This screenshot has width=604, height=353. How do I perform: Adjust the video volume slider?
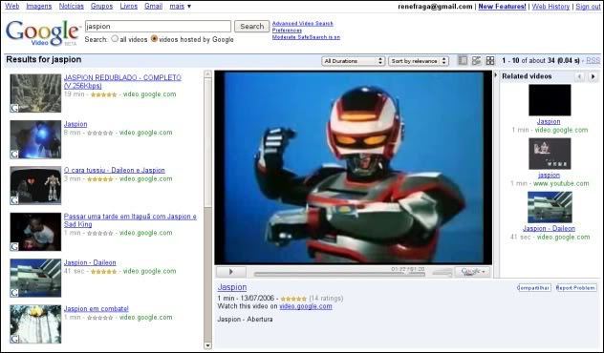click(442, 274)
